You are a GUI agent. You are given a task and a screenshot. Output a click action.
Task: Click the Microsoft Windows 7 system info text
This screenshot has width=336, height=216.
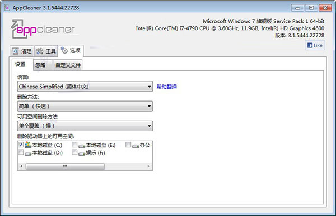(264, 21)
